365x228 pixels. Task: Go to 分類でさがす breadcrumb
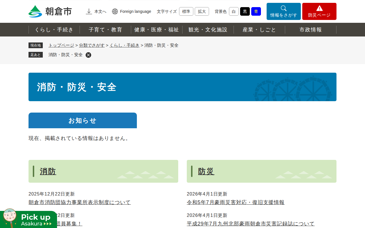point(92,45)
